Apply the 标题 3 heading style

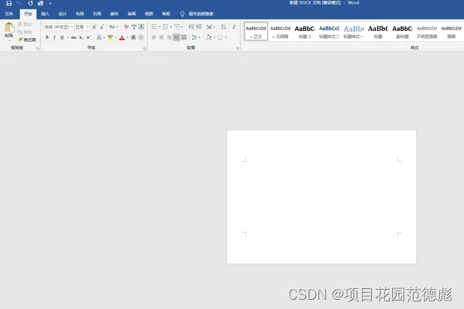pyautogui.click(x=304, y=32)
